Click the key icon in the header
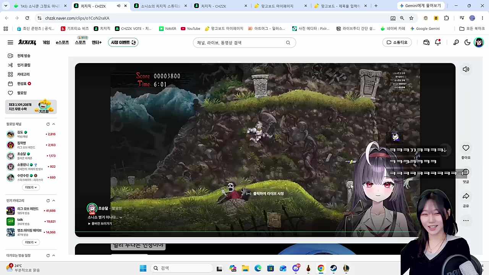 pos(456,42)
